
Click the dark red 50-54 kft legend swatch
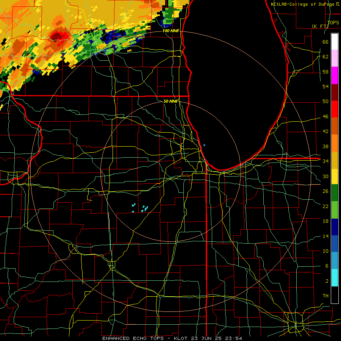tap(335, 92)
